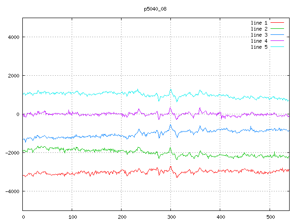Click the "line 5" legend label
The image size is (298, 223).
pyautogui.click(x=259, y=47)
